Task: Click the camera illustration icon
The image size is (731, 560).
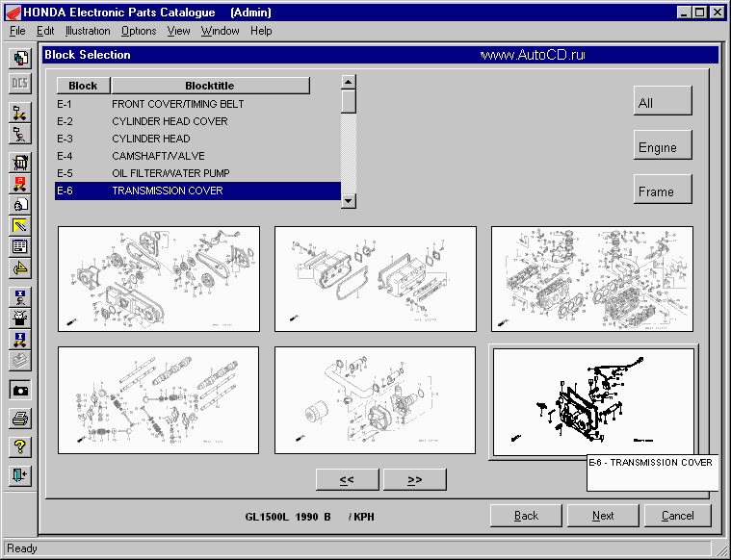Action: click(x=20, y=391)
